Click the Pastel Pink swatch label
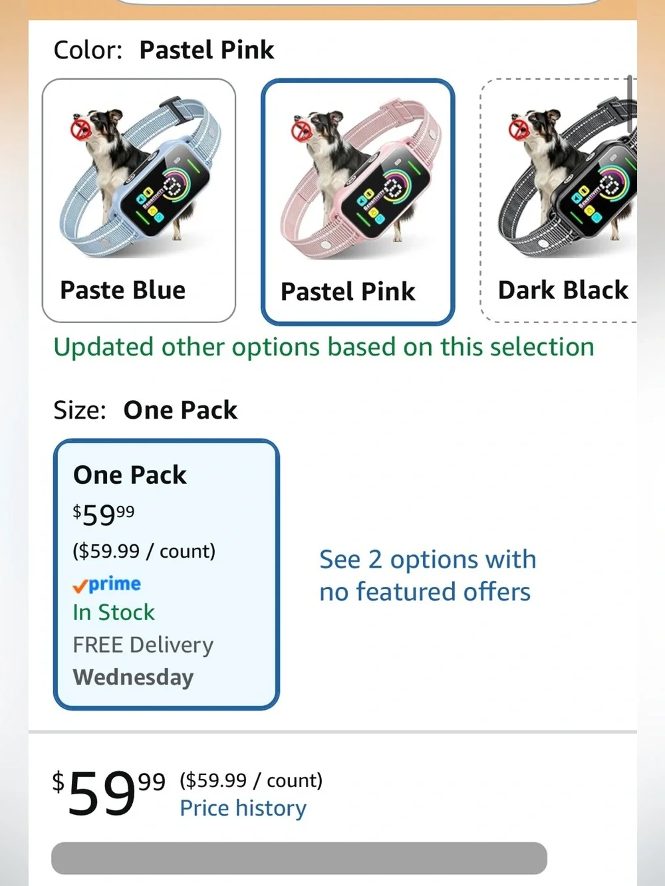 (x=348, y=292)
